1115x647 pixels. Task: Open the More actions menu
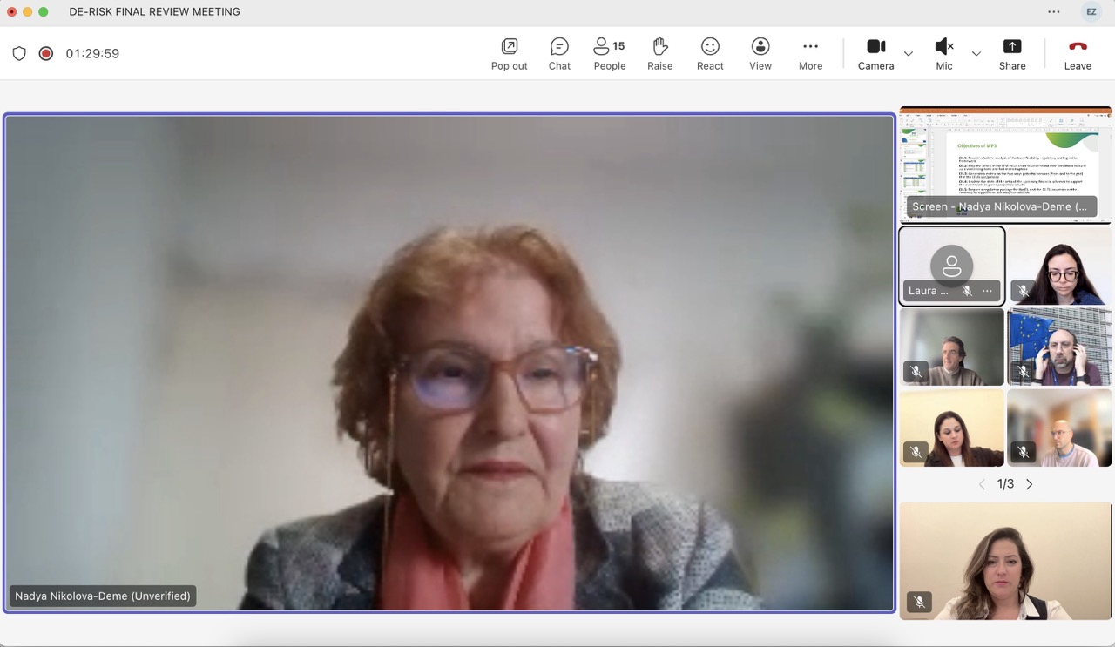[810, 53]
